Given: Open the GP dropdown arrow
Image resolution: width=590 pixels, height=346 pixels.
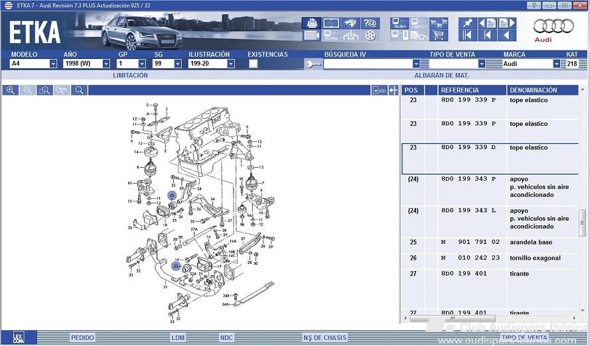Looking at the screenshot, I should click(142, 64).
